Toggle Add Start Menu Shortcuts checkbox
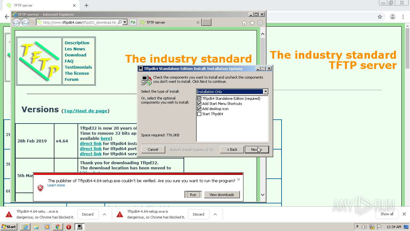Viewport: 410px width, 231px height. point(199,104)
